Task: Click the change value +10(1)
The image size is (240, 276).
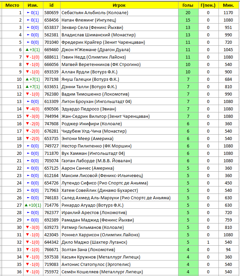Action: tap(35, 205)
